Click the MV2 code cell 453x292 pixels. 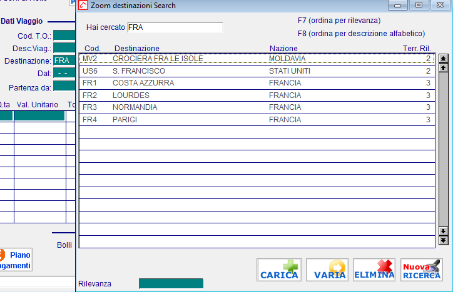click(x=89, y=59)
